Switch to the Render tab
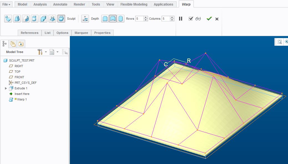This screenshot has height=164, width=288. click(x=79, y=4)
